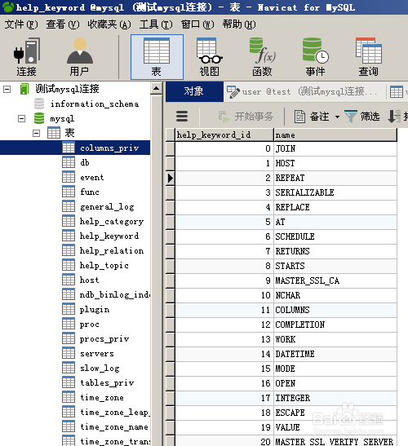Open the 函数 functions section

[x=262, y=57]
